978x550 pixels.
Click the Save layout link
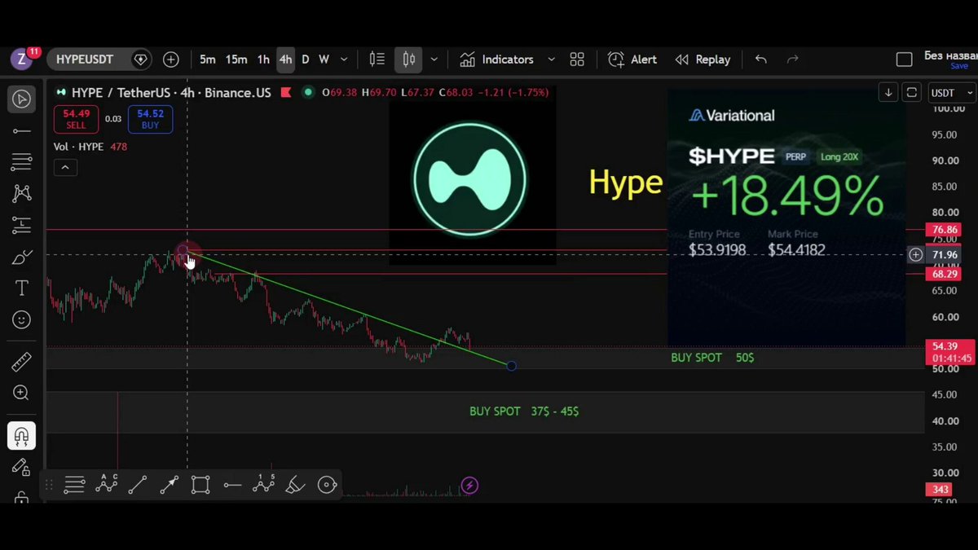[959, 66]
